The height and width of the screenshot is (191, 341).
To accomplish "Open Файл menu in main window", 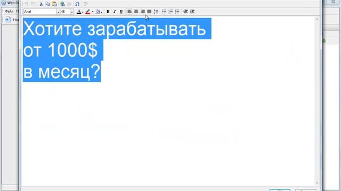I will (x=9, y=11).
